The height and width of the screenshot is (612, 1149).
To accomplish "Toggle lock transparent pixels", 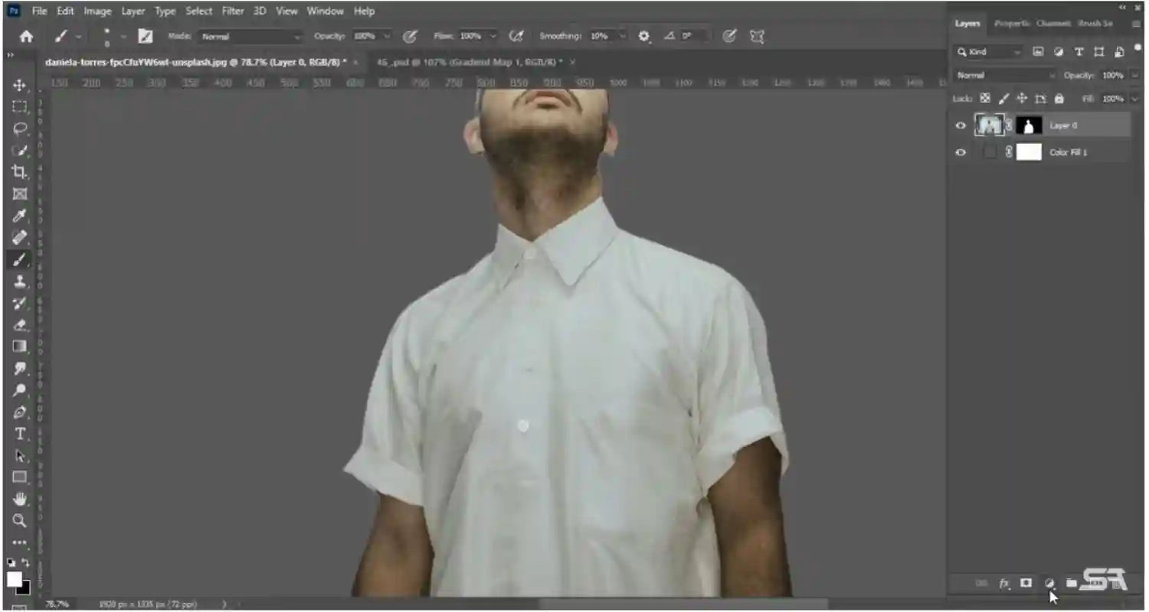I will pyautogui.click(x=985, y=99).
